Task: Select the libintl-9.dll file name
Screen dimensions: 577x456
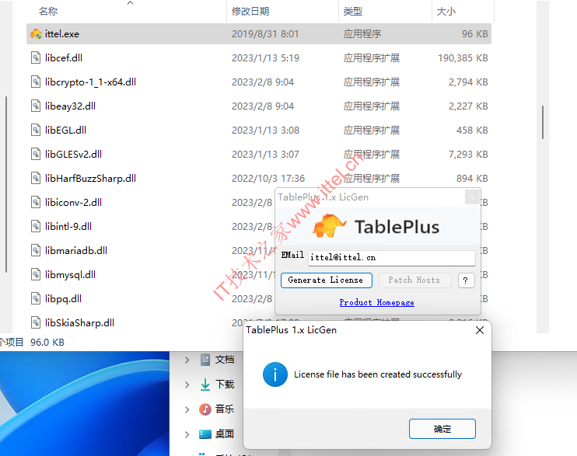Action: pyautogui.click(x=68, y=227)
